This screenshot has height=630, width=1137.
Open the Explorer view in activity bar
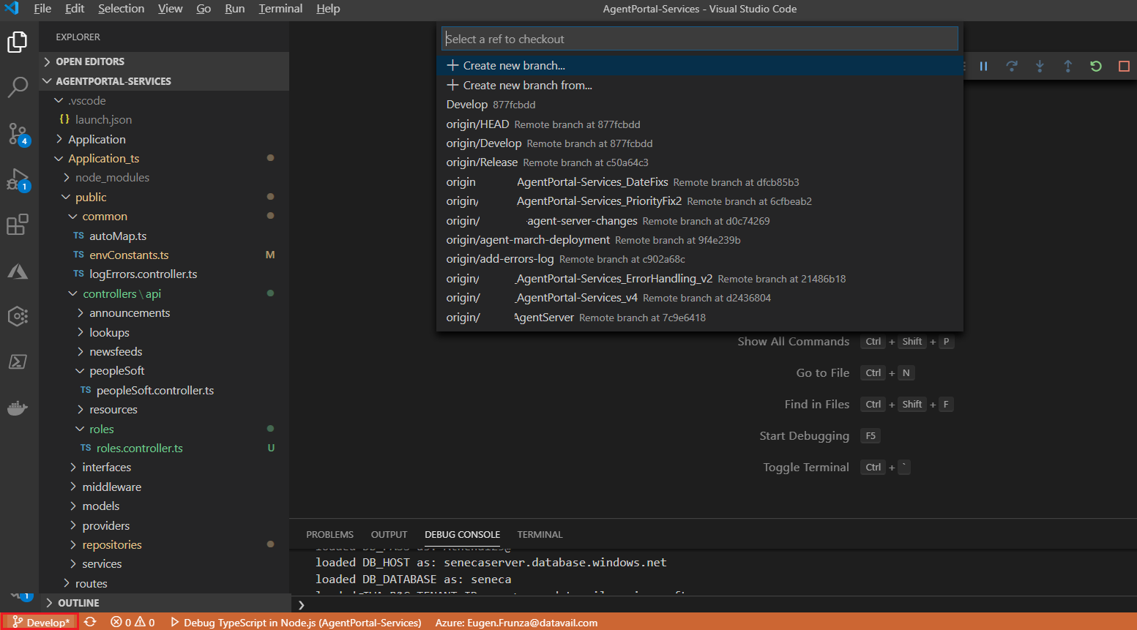point(18,42)
